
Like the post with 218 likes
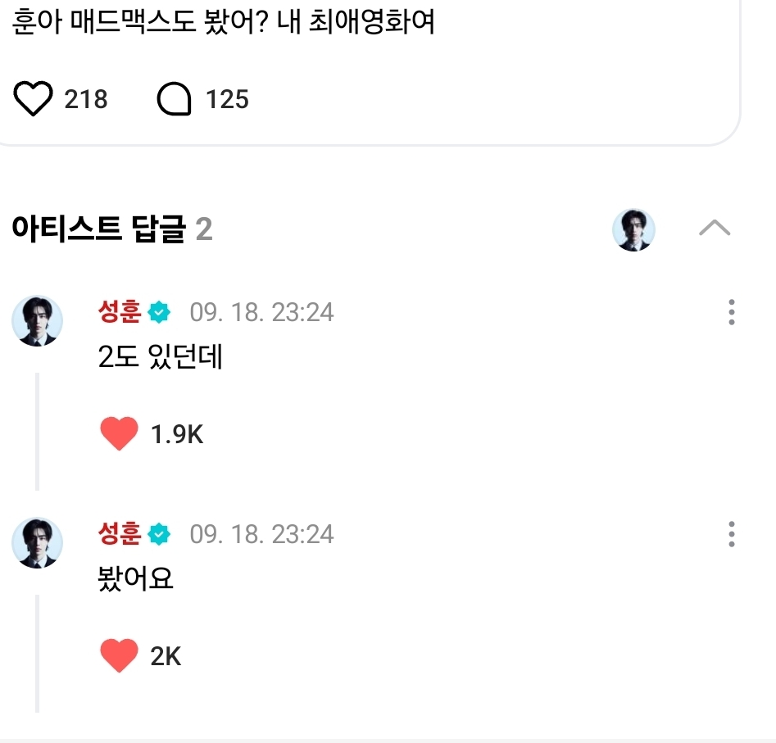pyautogui.click(x=34, y=100)
